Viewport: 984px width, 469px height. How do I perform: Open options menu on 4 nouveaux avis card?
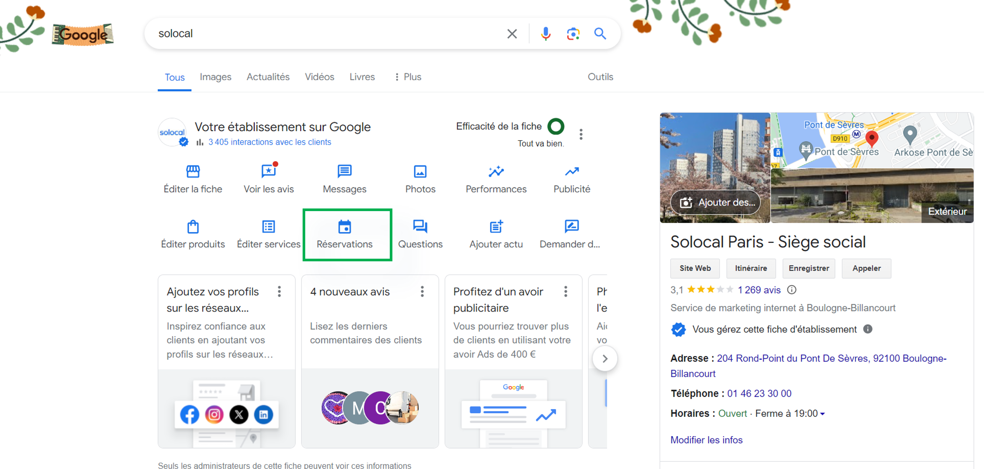[x=422, y=292]
